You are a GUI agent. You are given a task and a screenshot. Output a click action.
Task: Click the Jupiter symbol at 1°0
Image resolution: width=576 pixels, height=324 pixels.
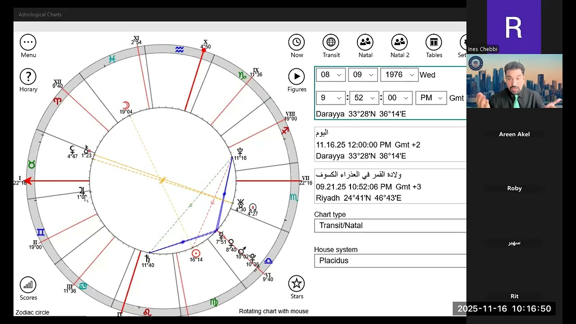click(82, 190)
